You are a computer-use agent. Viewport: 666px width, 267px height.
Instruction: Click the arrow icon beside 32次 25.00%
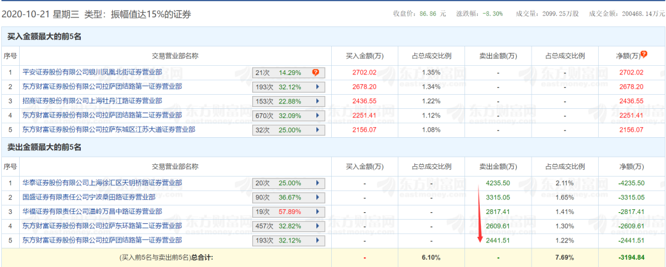[x=317, y=130]
